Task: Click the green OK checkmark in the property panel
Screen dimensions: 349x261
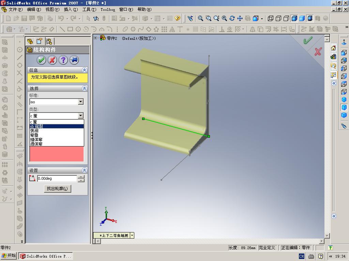Action: [x=41, y=60]
